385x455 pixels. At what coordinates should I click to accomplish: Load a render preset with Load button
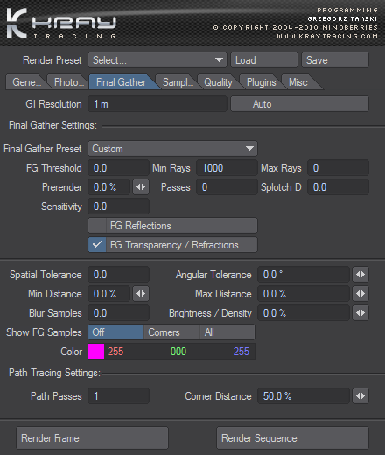coord(264,60)
